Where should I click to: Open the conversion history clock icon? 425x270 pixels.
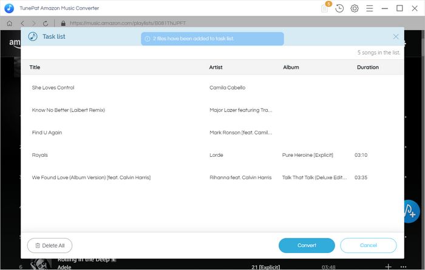pyautogui.click(x=339, y=8)
